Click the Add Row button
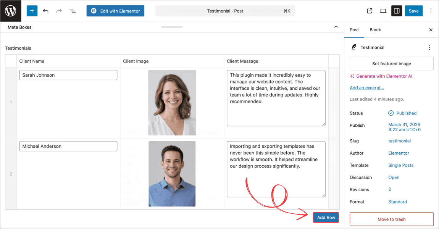This screenshot has width=439, height=229. 326,217
